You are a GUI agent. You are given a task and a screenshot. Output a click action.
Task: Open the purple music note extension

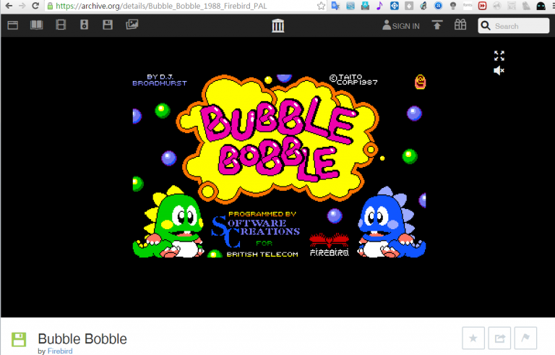point(379,6)
